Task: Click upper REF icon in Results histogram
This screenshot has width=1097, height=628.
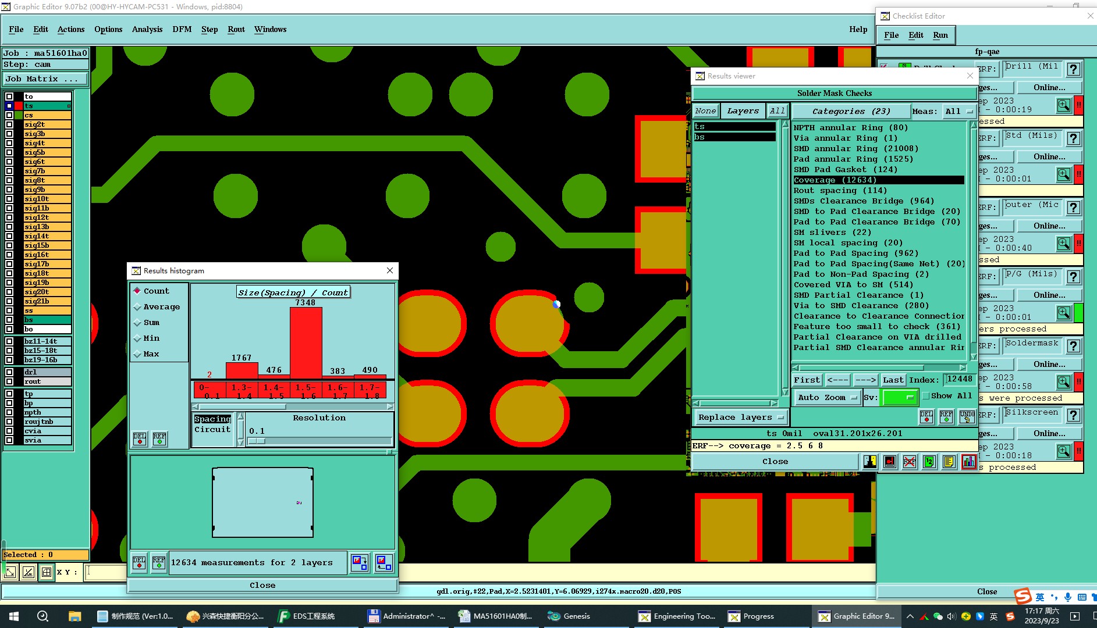Action: (159, 439)
